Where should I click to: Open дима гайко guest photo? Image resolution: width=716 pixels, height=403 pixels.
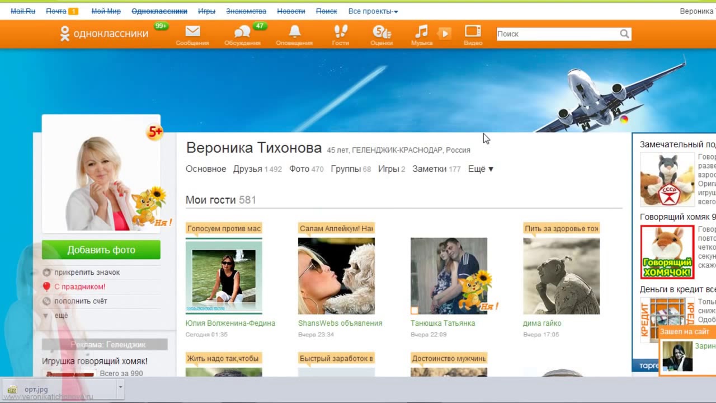561,276
